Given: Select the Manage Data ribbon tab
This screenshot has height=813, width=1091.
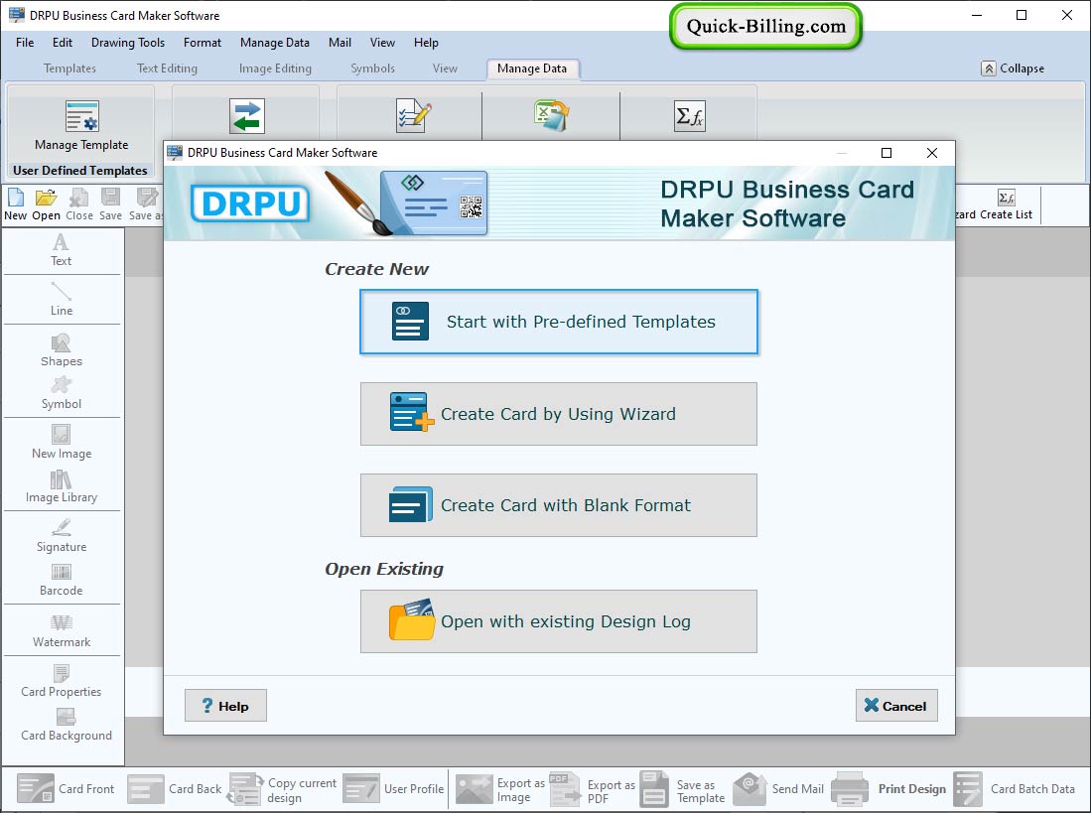Looking at the screenshot, I should pos(532,68).
